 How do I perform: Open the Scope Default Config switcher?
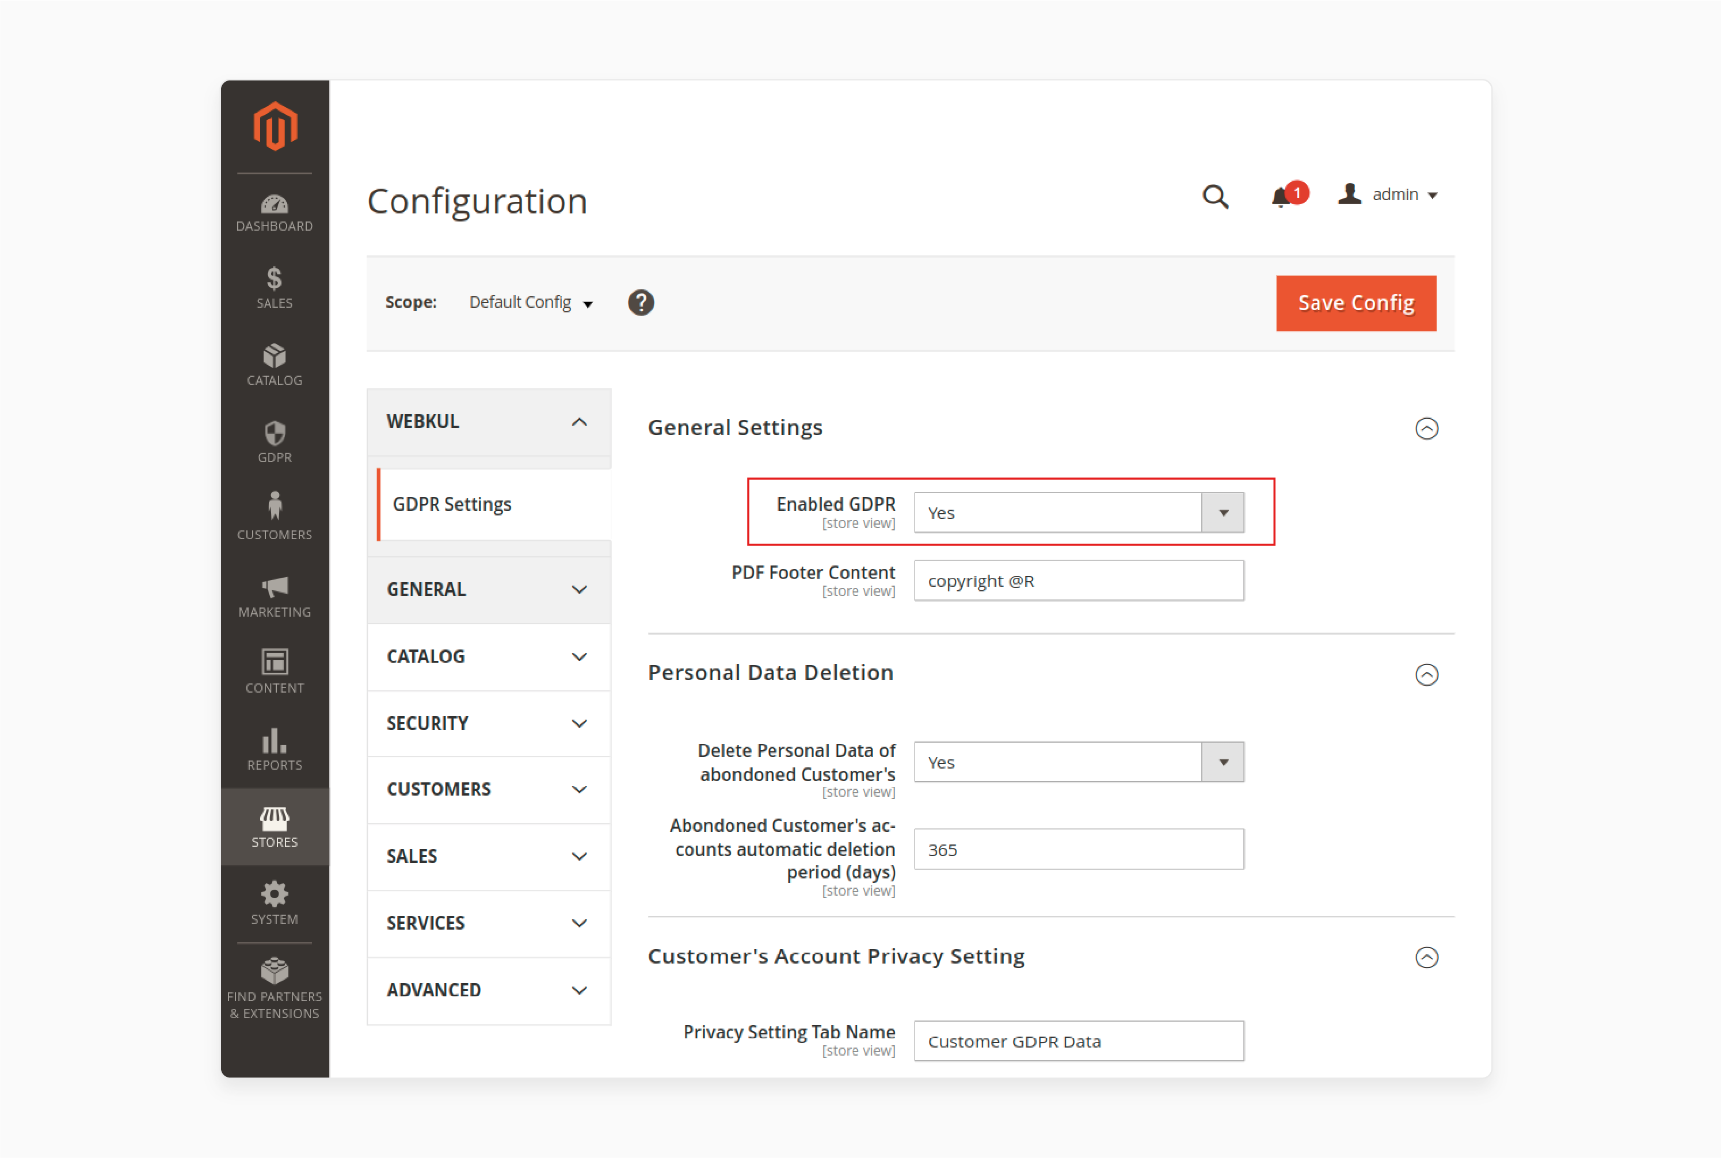click(x=531, y=302)
